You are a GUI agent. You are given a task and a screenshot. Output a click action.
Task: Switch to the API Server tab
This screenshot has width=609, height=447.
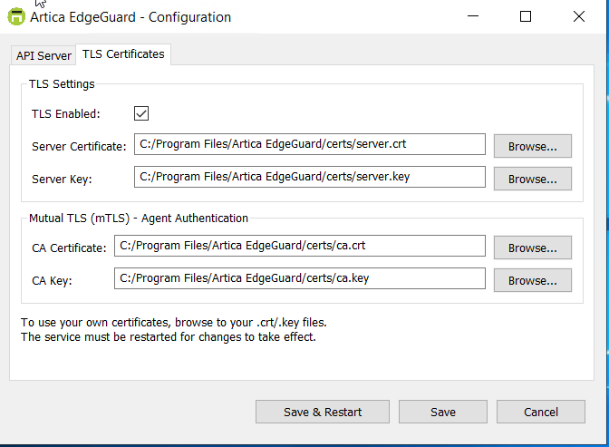click(43, 55)
